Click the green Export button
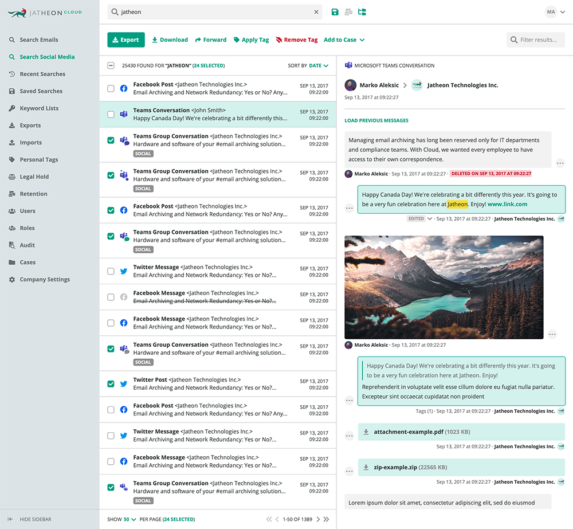The image size is (573, 529). click(125, 40)
